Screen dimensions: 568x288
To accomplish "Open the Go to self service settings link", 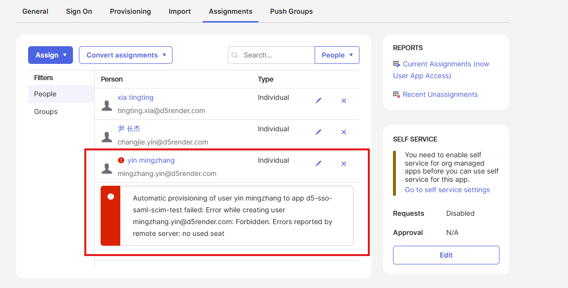I will [447, 190].
